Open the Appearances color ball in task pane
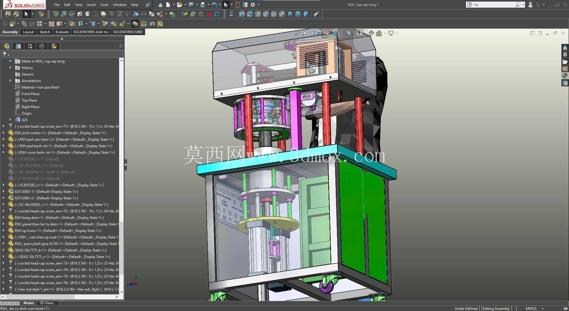 [565, 76]
